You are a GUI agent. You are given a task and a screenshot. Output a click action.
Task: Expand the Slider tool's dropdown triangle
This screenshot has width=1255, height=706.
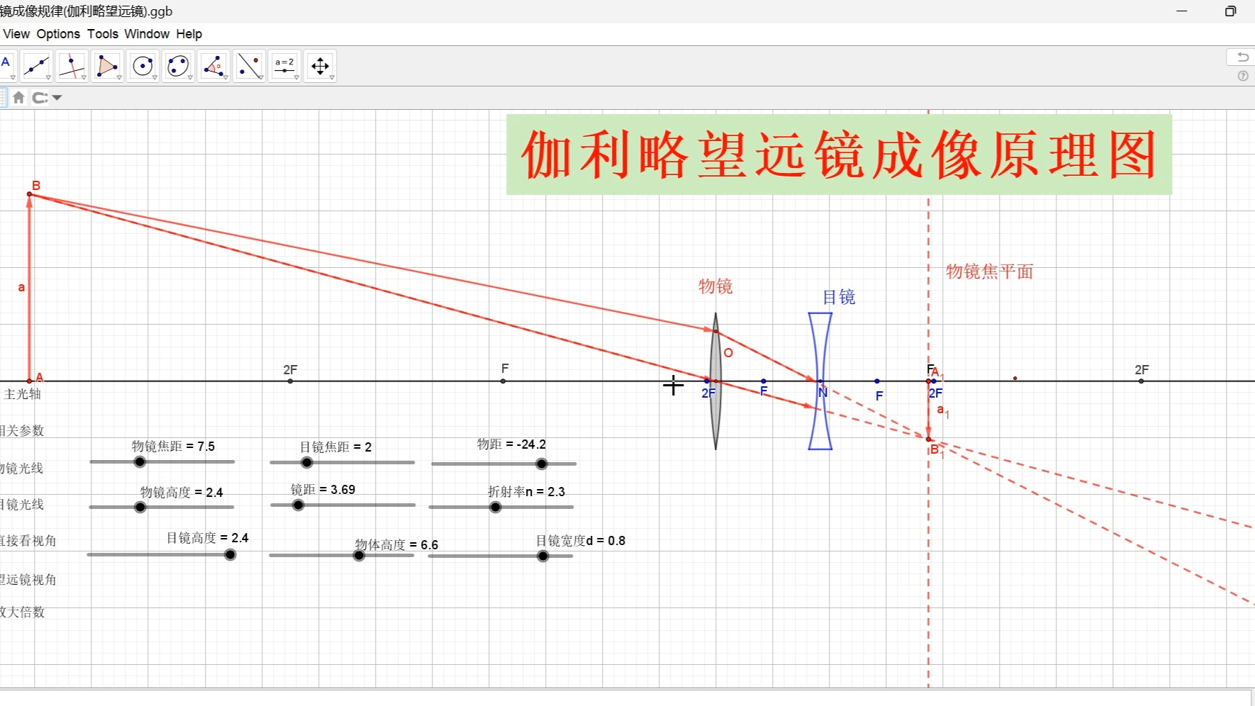pyautogui.click(x=296, y=77)
